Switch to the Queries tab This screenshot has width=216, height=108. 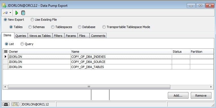pos(21,36)
